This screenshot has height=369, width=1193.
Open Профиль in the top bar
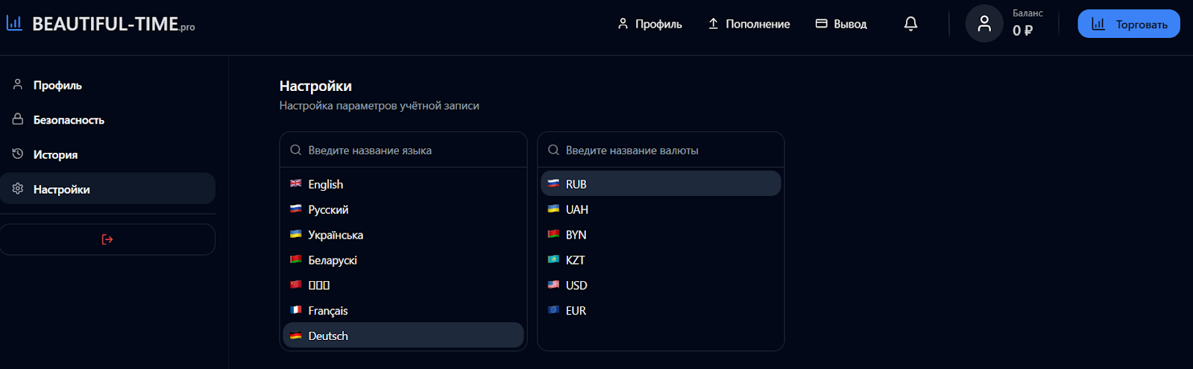[649, 24]
